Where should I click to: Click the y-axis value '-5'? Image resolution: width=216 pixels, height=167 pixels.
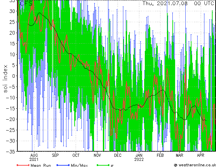click(x=12, y=87)
